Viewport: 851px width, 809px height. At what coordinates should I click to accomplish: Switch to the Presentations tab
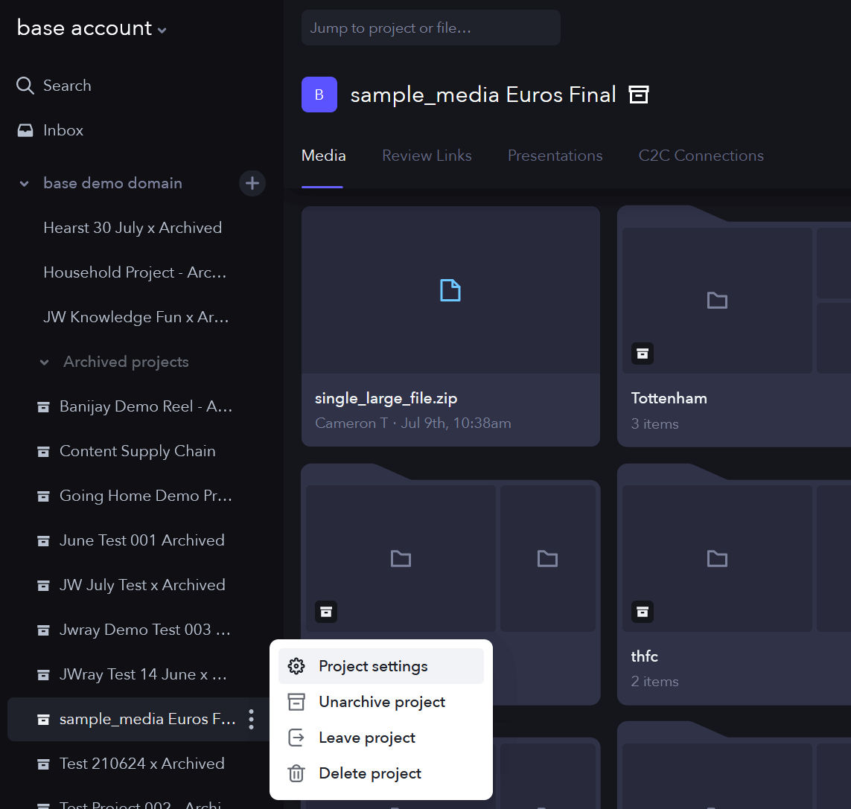(x=555, y=156)
